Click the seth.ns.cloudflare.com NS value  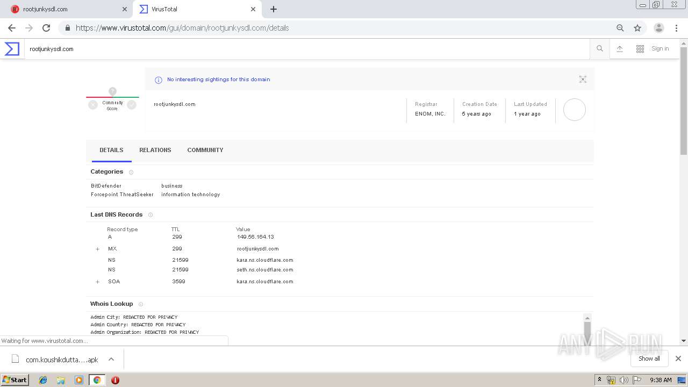265,270
